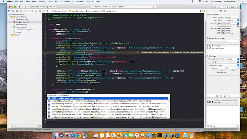Select LaunchScreen.storyboard in navigator
Image resolution: width=247 pixels, height=139 pixels.
(x=24, y=30)
